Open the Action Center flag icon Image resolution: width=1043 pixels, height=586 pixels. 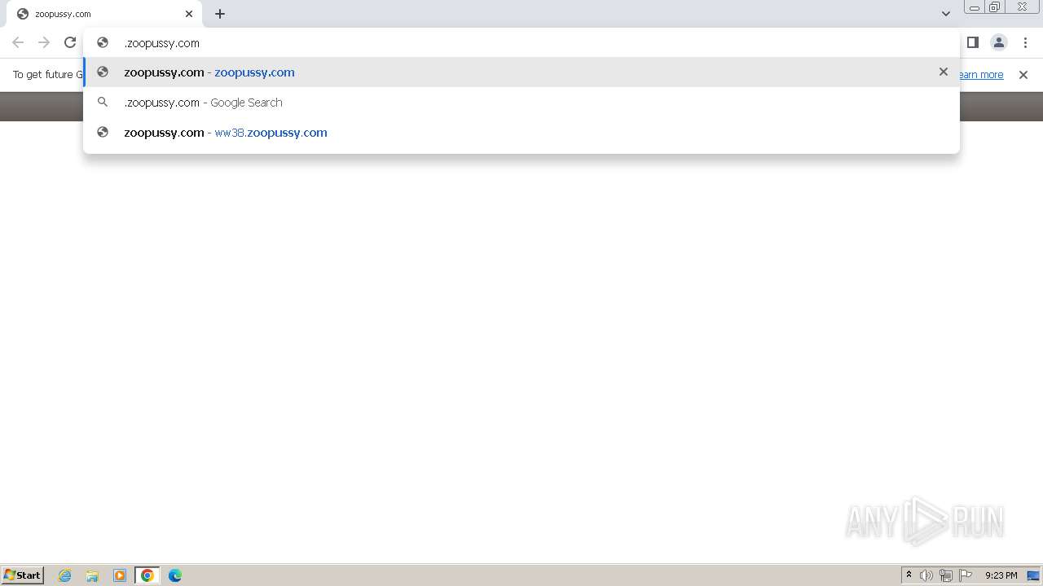click(966, 575)
